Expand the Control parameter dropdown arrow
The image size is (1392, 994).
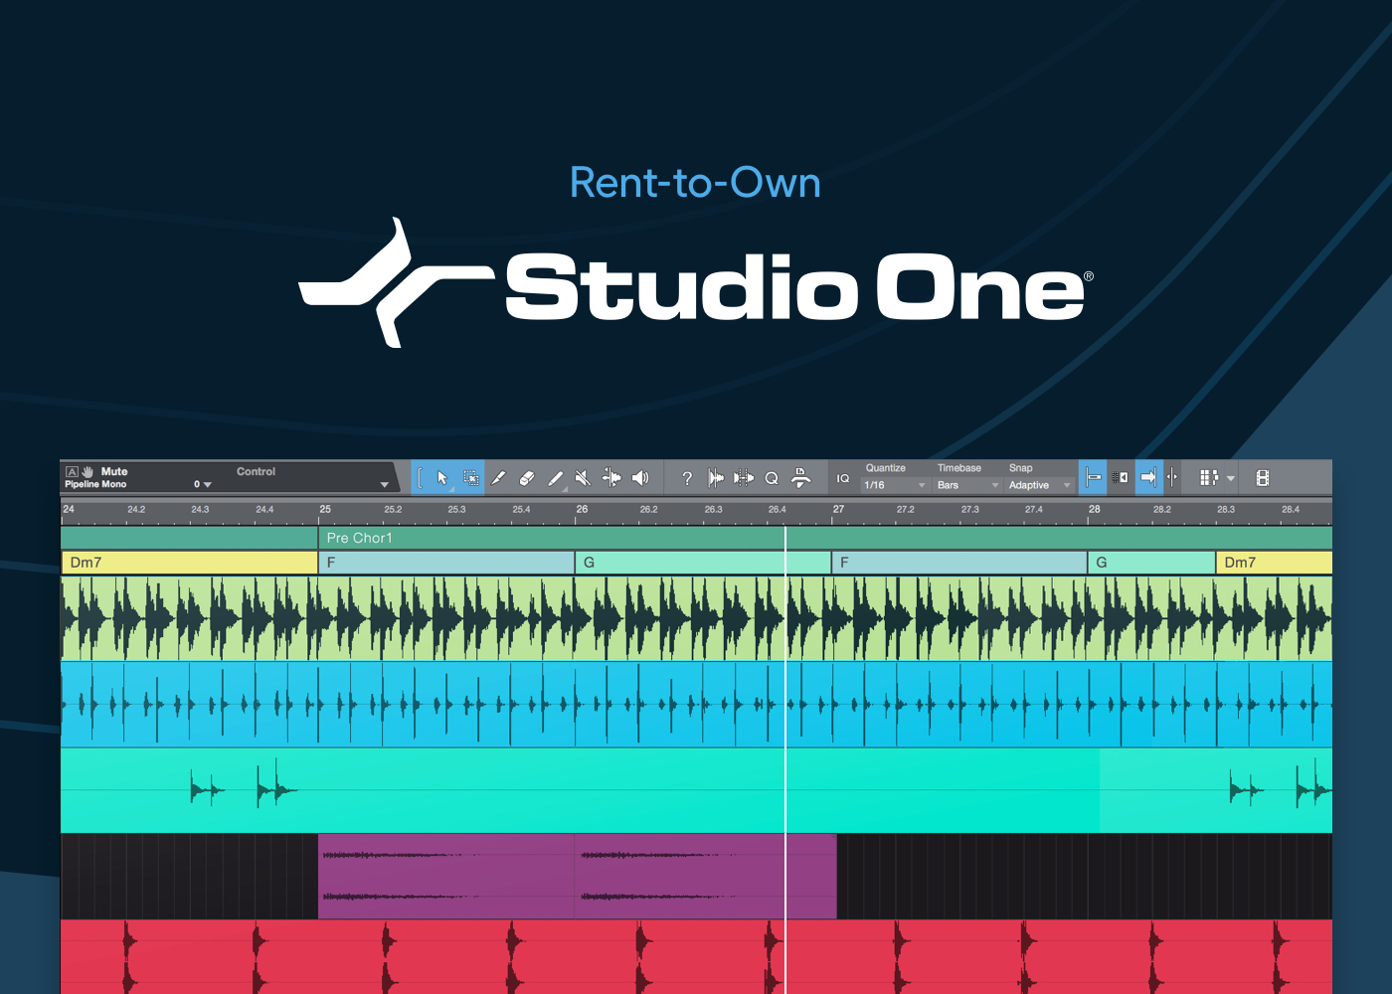[x=385, y=485]
